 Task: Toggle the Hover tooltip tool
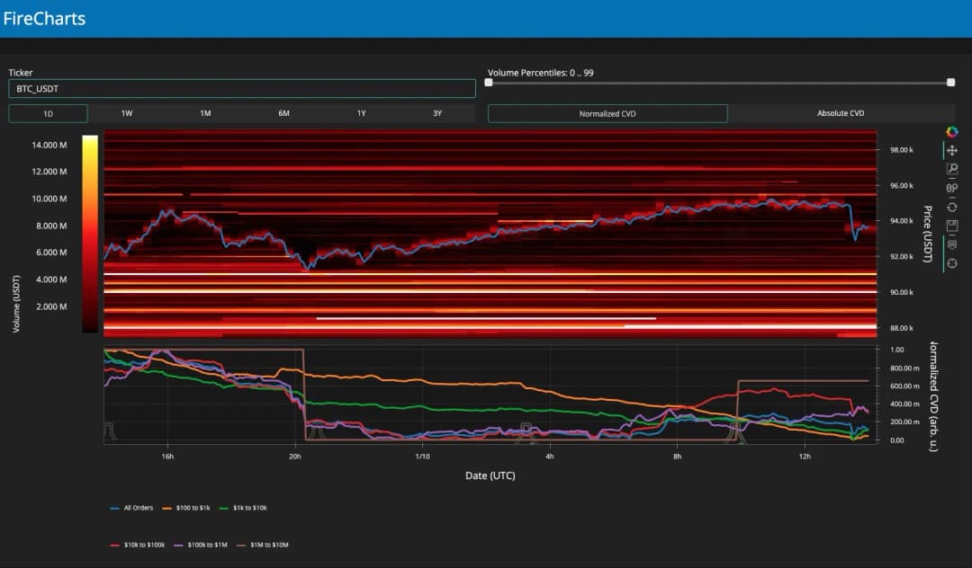tap(952, 244)
